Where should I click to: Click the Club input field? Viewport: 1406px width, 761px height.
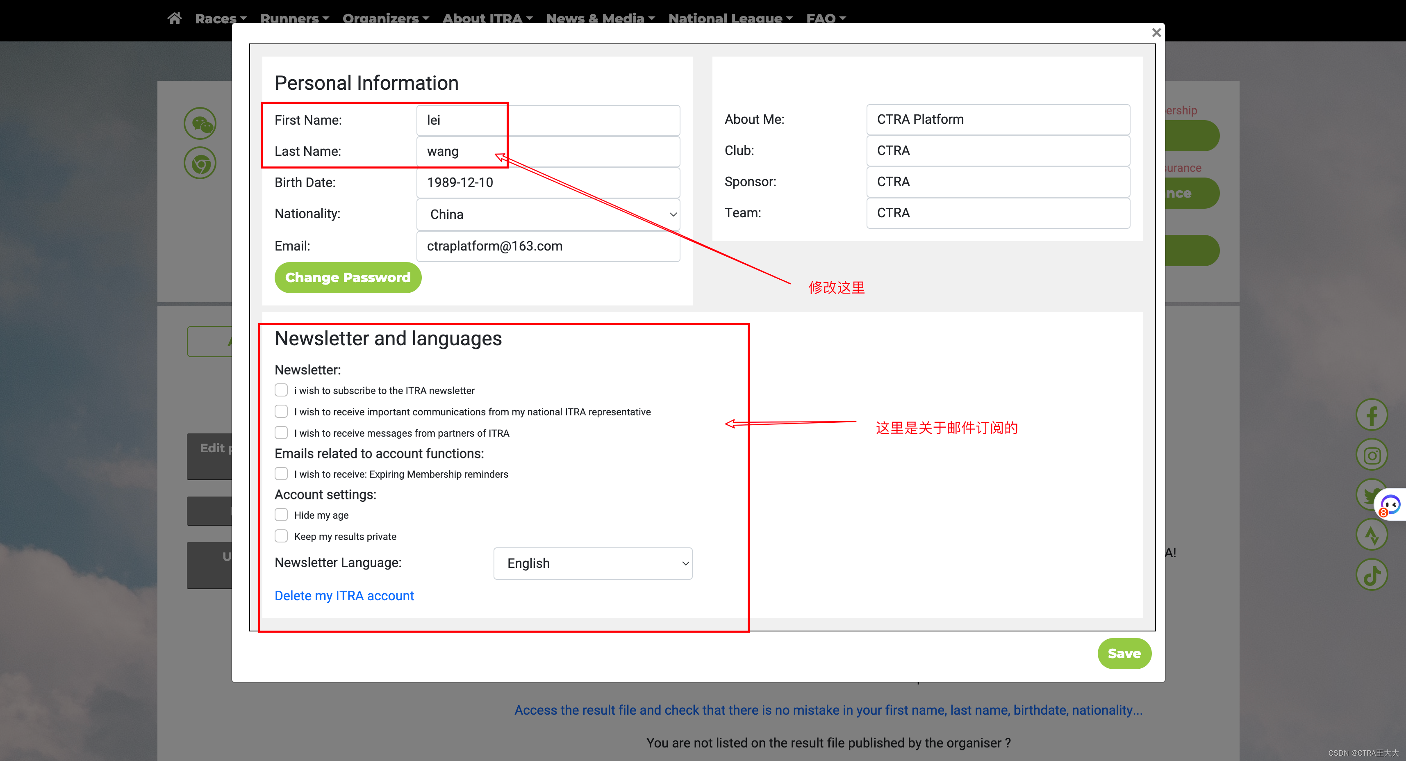pyautogui.click(x=998, y=150)
